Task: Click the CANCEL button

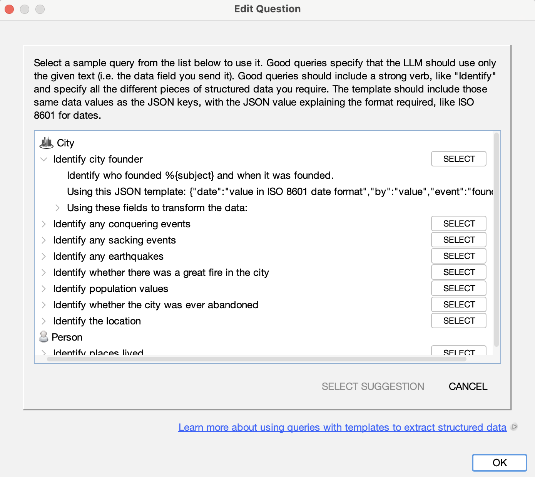Action: tap(468, 386)
